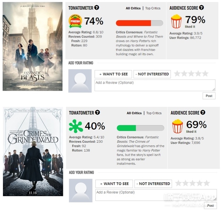Focus the review text box for Fantastic Beasts
The image size is (221, 212).
click(155, 85)
